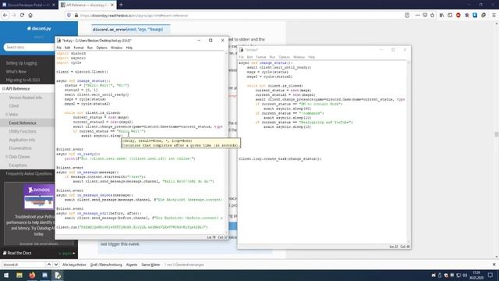Image resolution: width=499 pixels, height=281 pixels.
Task: Click the padlock site info icon
Action: (76, 16)
